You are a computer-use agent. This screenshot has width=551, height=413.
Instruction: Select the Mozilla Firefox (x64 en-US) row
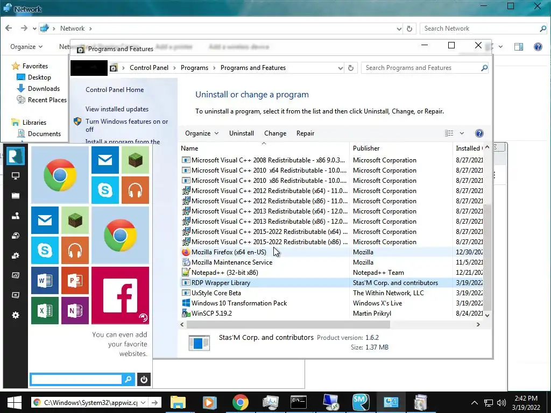332,252
